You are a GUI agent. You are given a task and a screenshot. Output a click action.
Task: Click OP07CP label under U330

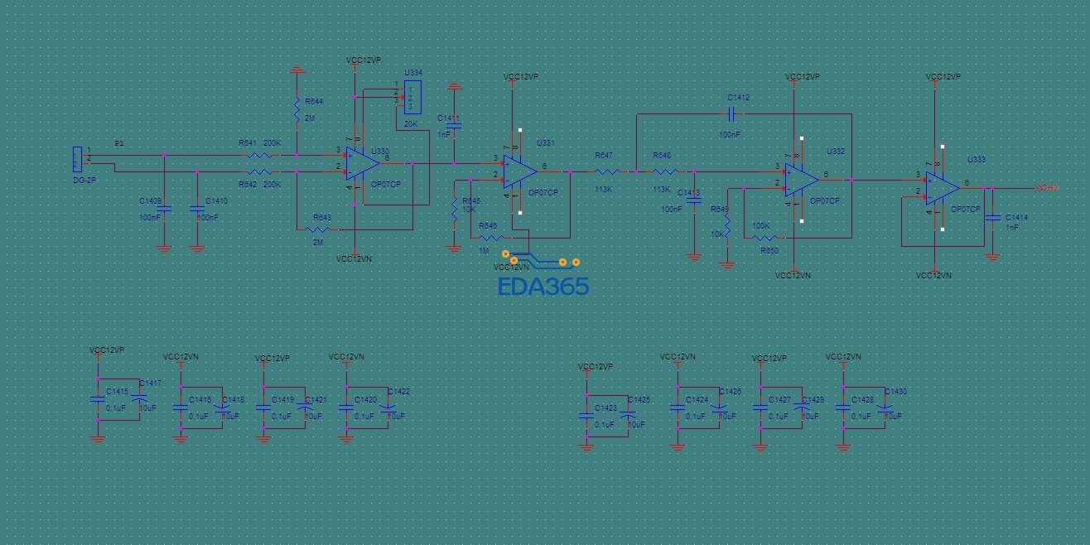pos(385,185)
